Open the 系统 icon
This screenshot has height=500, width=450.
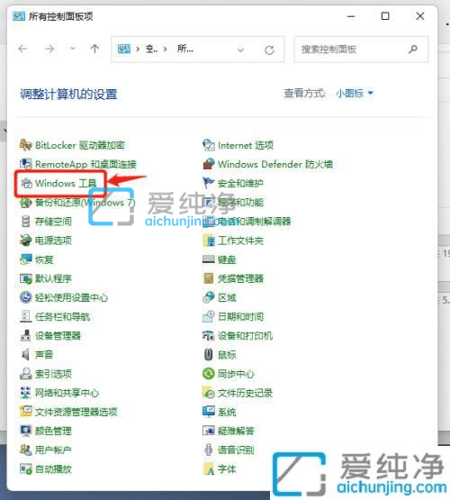[x=209, y=412]
